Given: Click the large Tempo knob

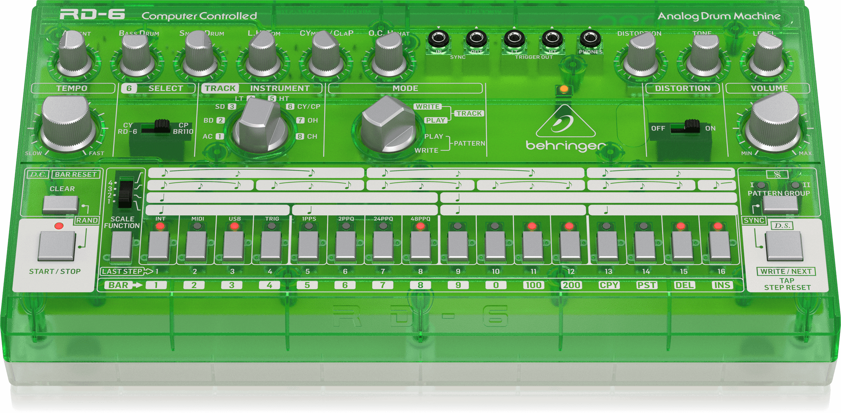Looking at the screenshot, I should (67, 124).
